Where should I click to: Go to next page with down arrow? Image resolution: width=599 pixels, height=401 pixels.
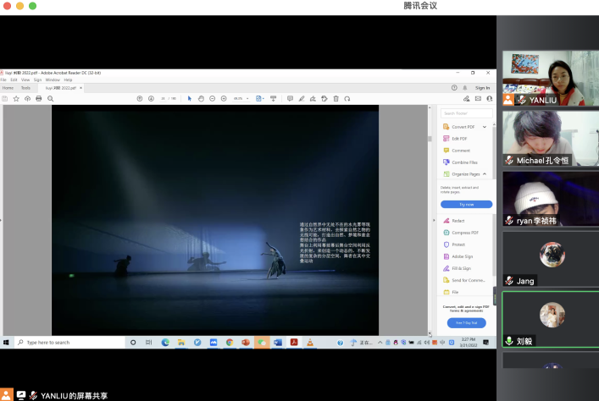152,98
